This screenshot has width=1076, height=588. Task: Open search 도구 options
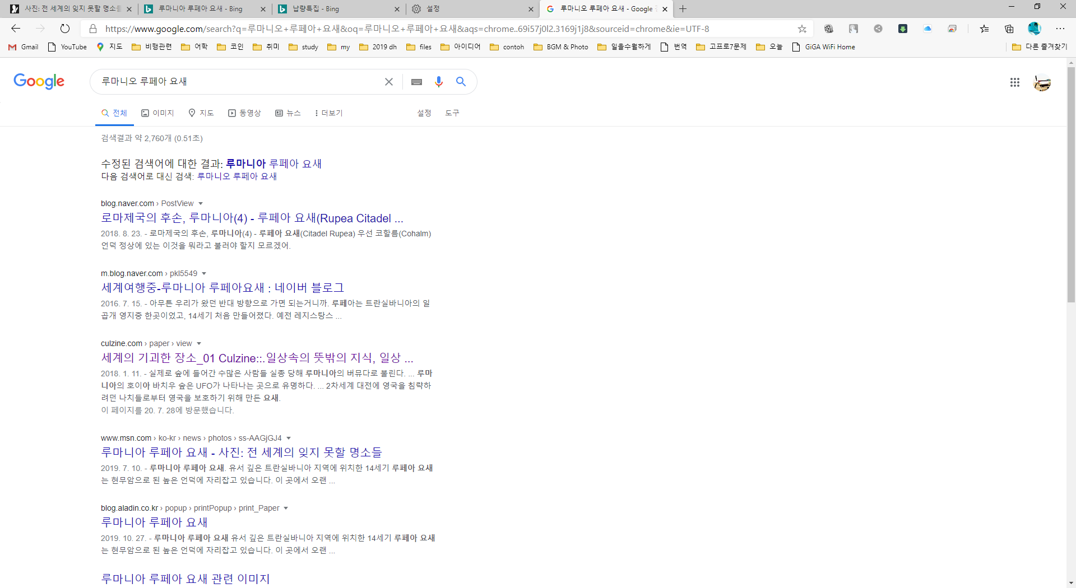pyautogui.click(x=452, y=113)
